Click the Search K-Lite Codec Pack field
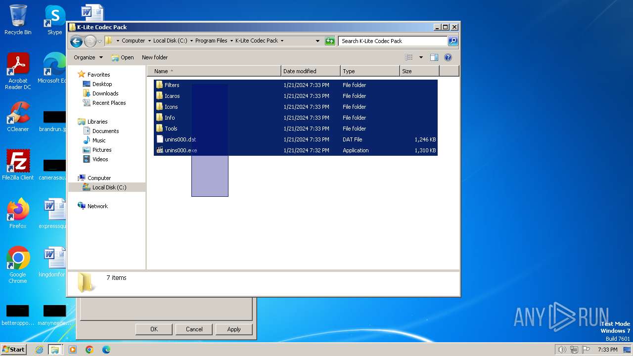633x356 pixels. [393, 41]
